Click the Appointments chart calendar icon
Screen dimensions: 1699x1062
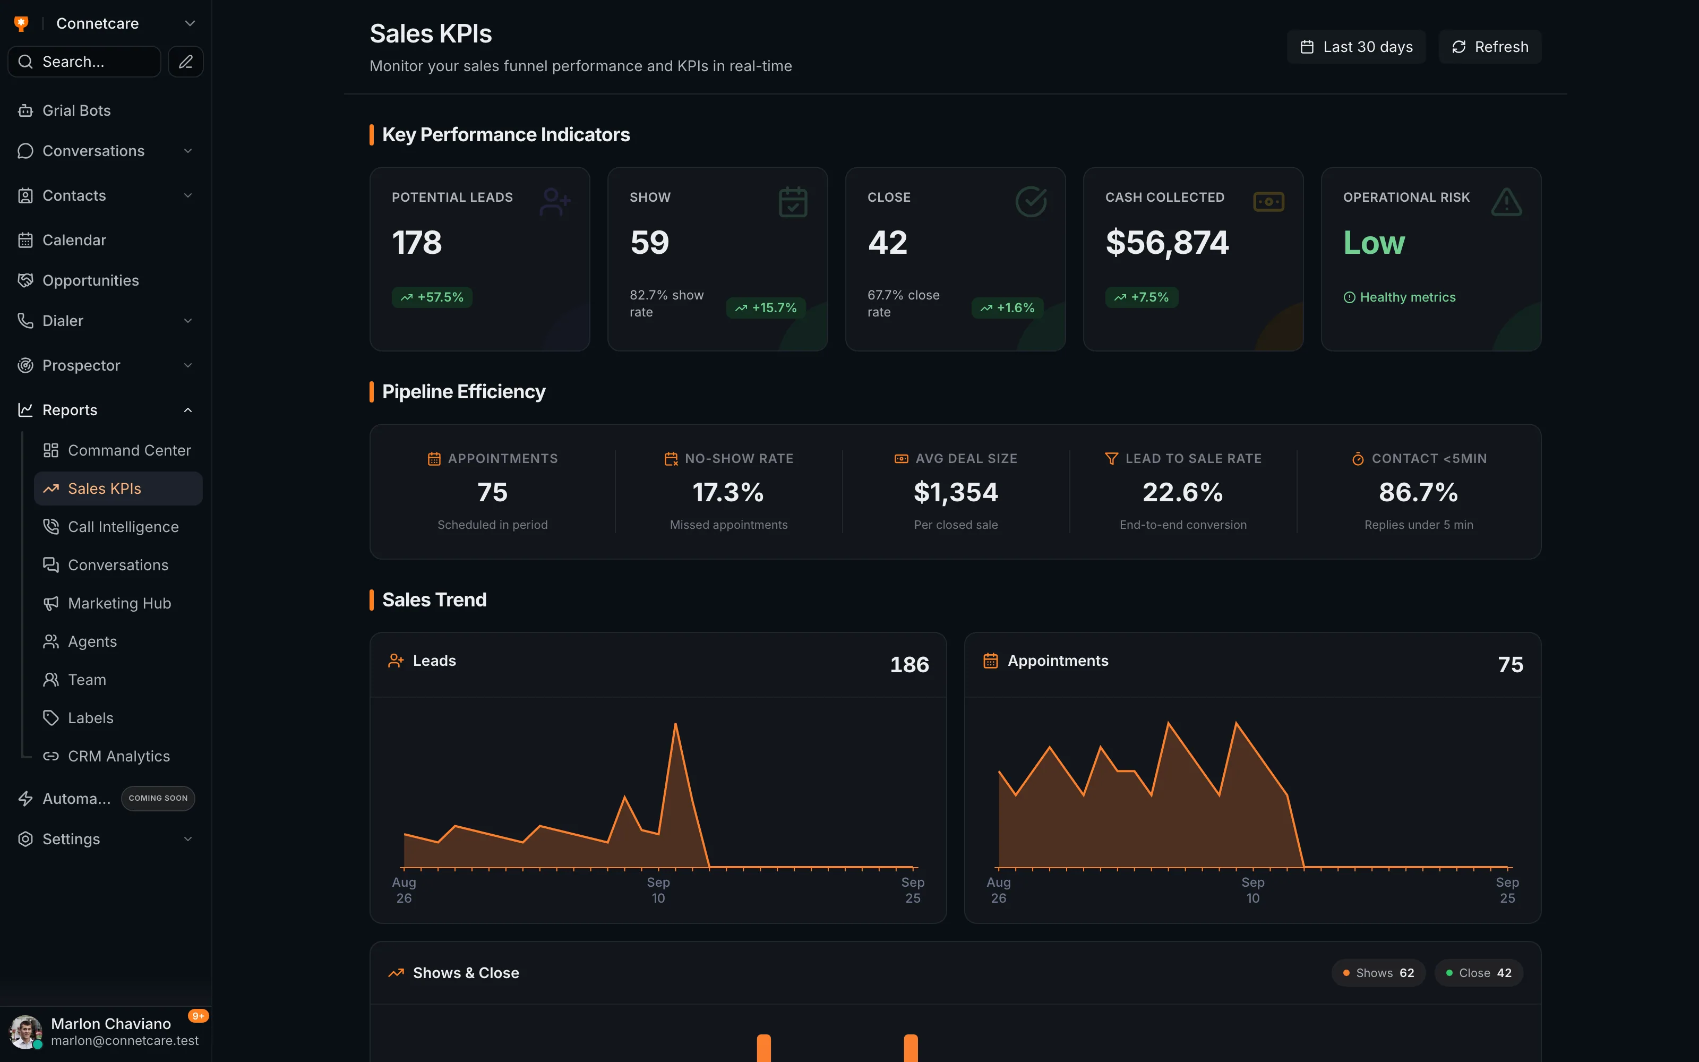[x=991, y=661]
